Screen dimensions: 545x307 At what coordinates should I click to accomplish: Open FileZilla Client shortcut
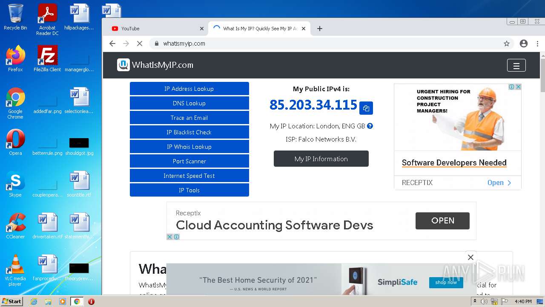pos(47,59)
